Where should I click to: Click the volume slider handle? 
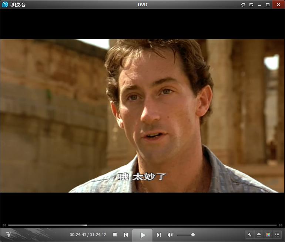pyautogui.click(x=193, y=235)
